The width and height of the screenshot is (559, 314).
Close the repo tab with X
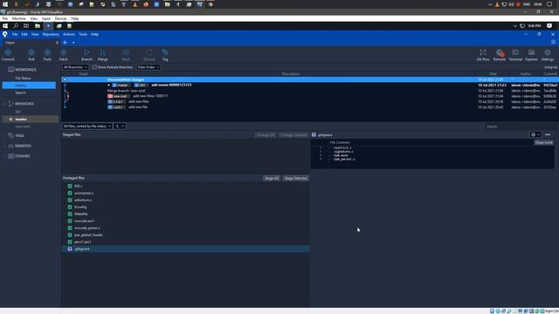coord(57,43)
